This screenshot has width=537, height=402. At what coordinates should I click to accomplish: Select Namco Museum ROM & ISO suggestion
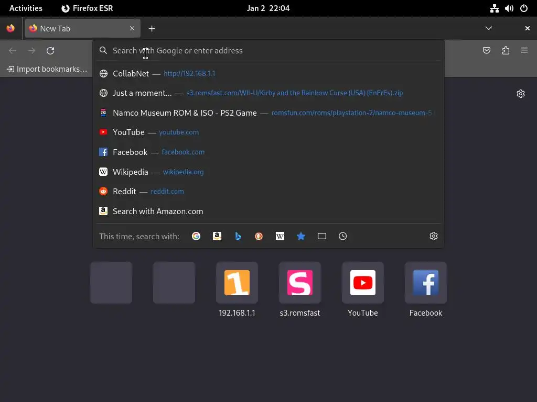click(x=268, y=113)
